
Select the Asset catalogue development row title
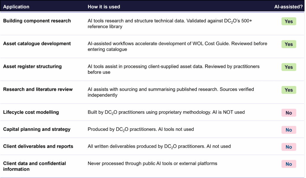click(37, 43)
